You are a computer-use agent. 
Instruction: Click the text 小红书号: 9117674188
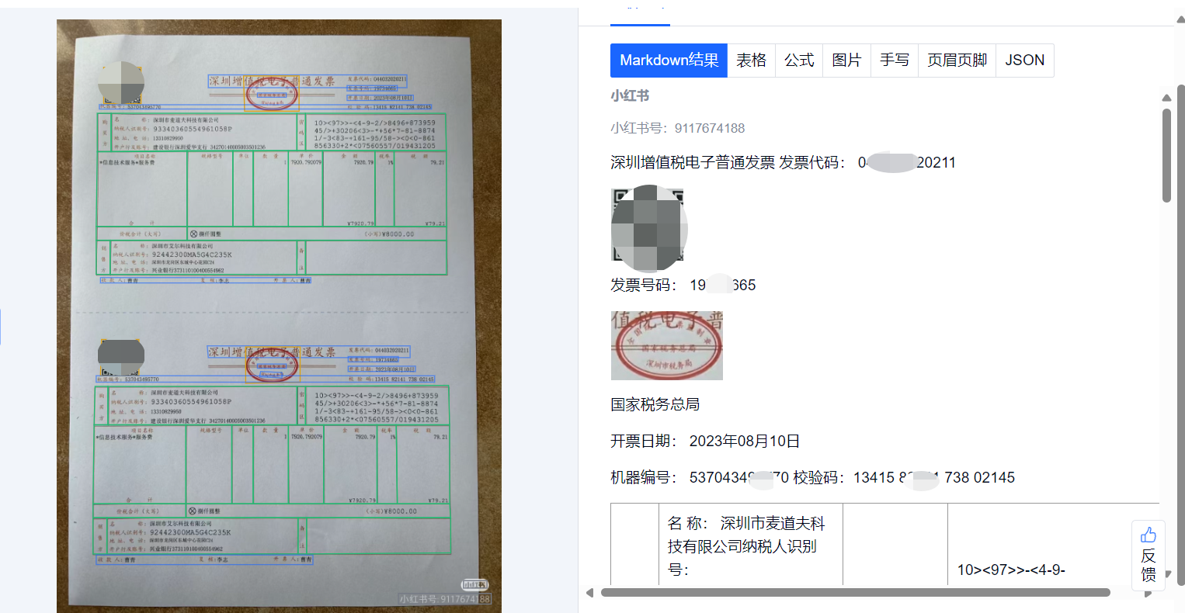tap(678, 128)
